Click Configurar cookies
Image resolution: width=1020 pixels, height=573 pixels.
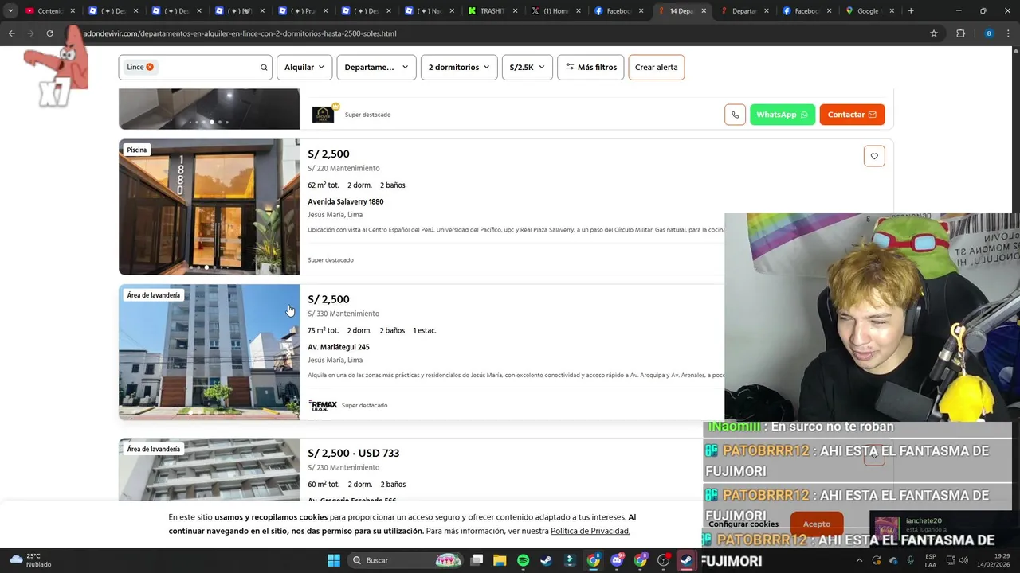click(743, 524)
